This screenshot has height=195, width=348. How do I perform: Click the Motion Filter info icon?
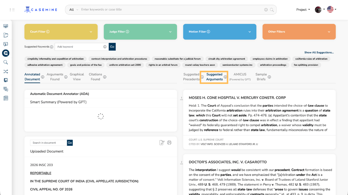click(x=208, y=32)
